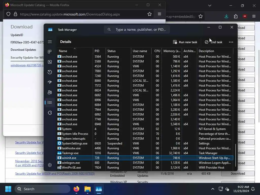
Task: Open Security Update KB3197835 link
Action: coord(55,174)
